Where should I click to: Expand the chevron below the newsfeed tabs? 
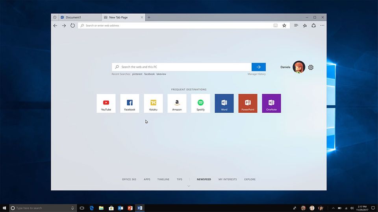(189, 186)
